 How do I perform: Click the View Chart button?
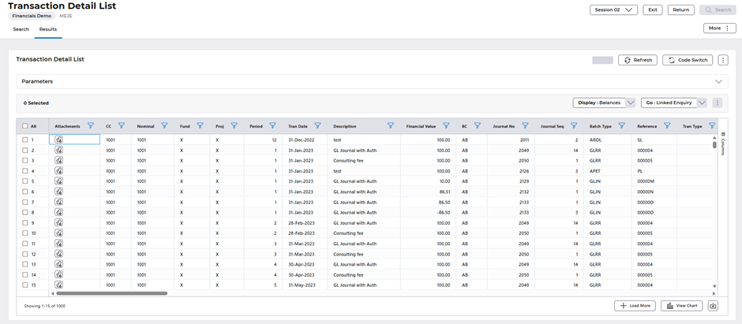[x=682, y=306]
